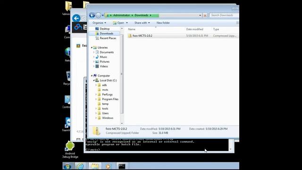
Task: Switch to Command Prompt taskbar button
Action: (122, 166)
